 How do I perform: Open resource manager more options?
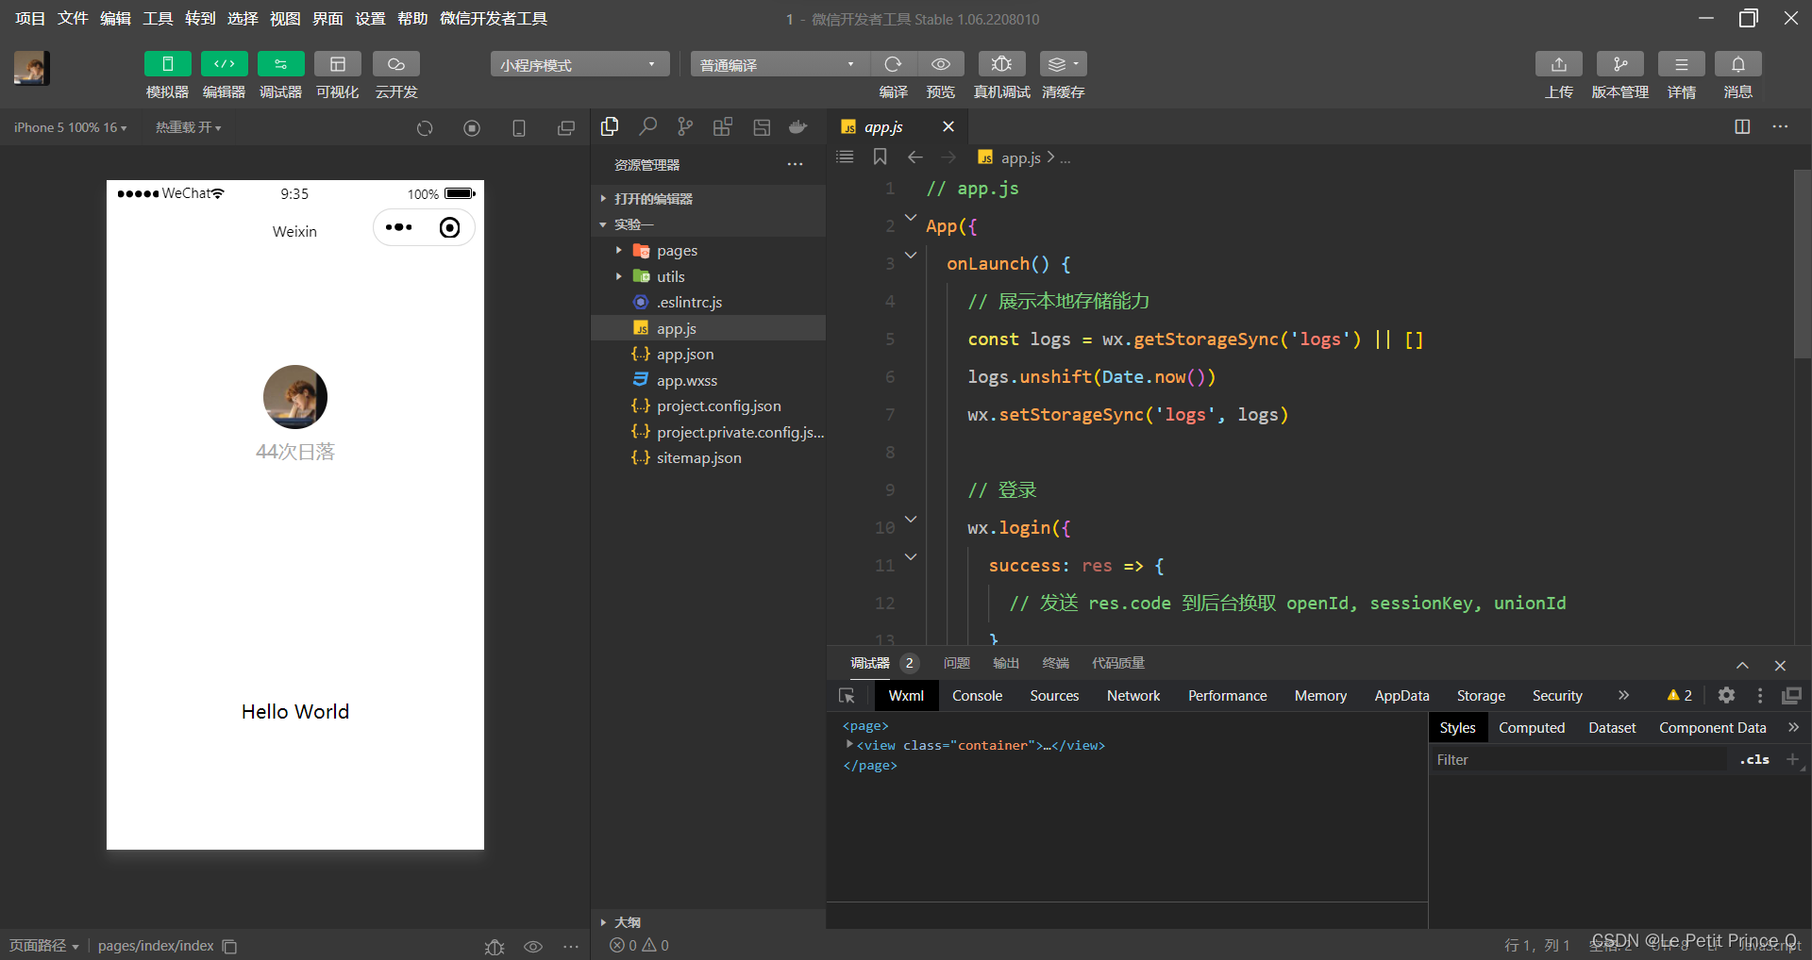[796, 165]
